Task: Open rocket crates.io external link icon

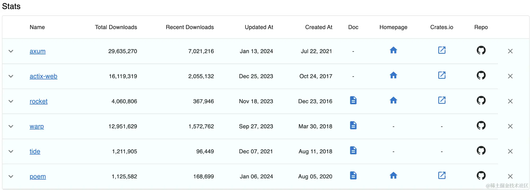Action: (442, 100)
